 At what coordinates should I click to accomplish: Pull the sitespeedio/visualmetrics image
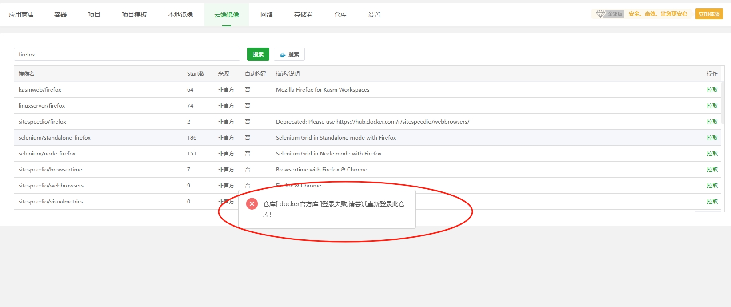tap(712, 202)
